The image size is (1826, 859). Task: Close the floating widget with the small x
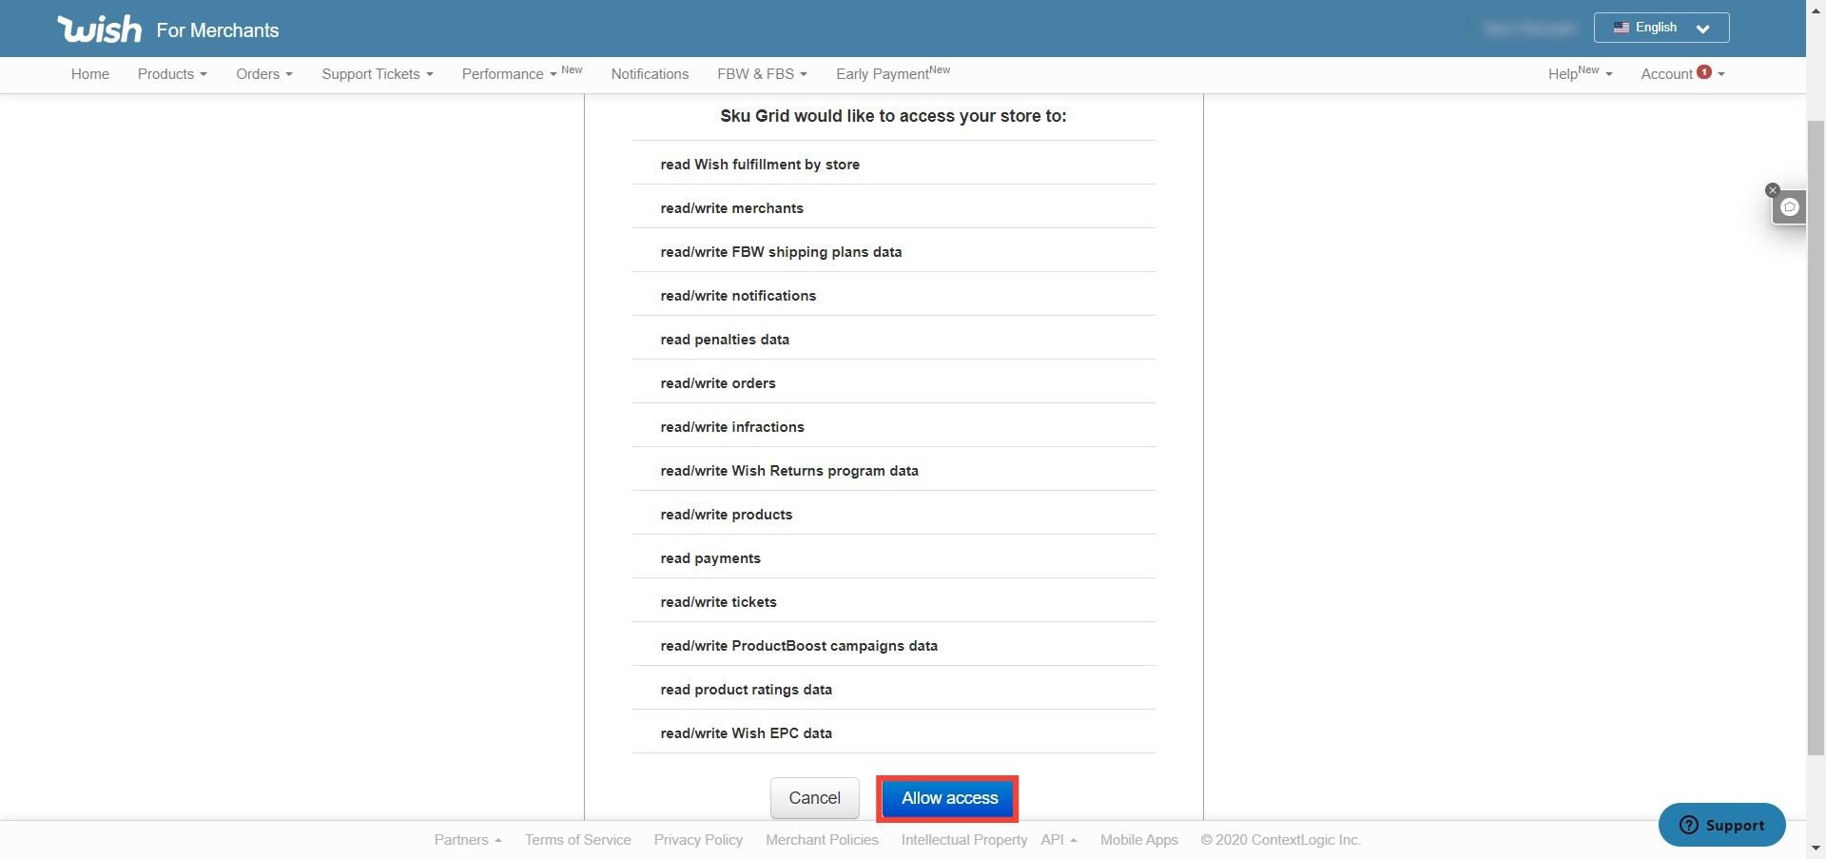pyautogui.click(x=1772, y=190)
